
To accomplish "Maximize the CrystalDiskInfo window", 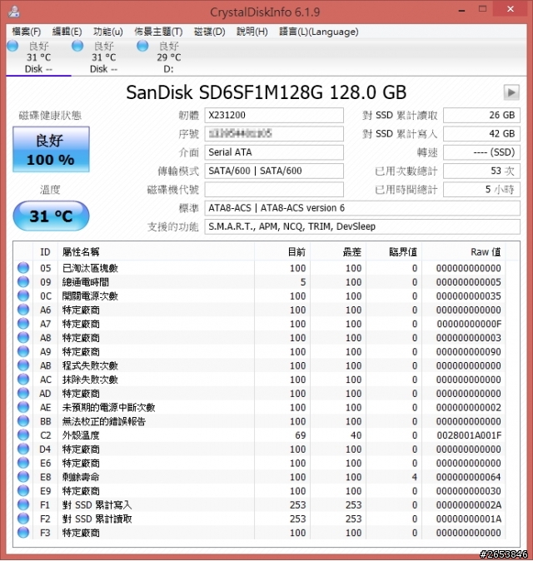I will click(x=482, y=9).
